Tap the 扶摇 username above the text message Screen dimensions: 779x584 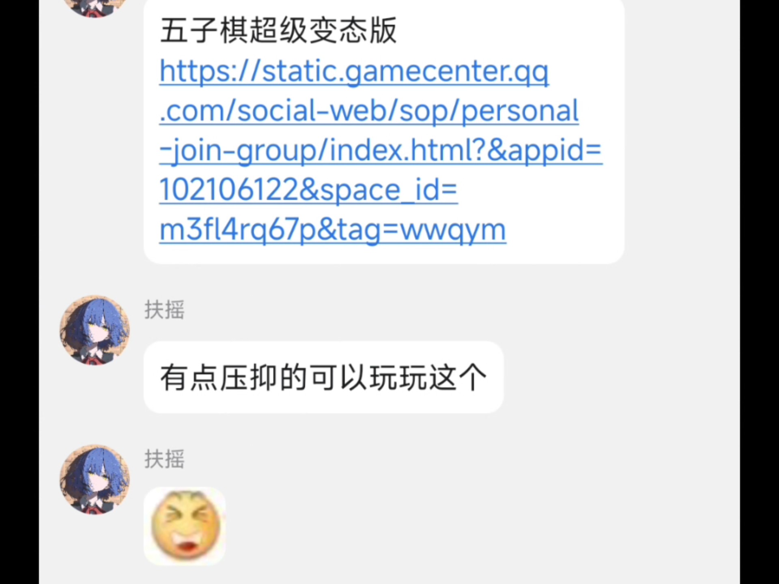point(164,310)
